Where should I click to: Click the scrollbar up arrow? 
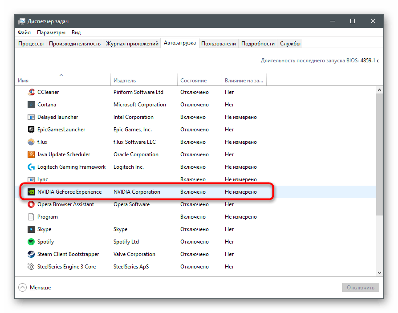click(379, 90)
